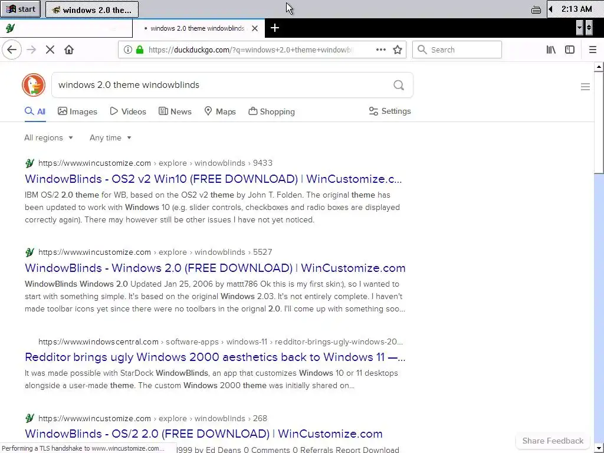
Task: Show sidebars icon in toolbar
Action: 570,50
